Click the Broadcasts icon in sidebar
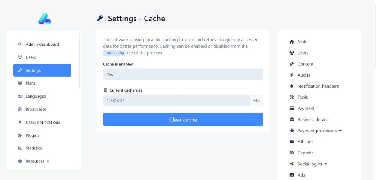This screenshot has height=180, width=377. pyautogui.click(x=20, y=109)
